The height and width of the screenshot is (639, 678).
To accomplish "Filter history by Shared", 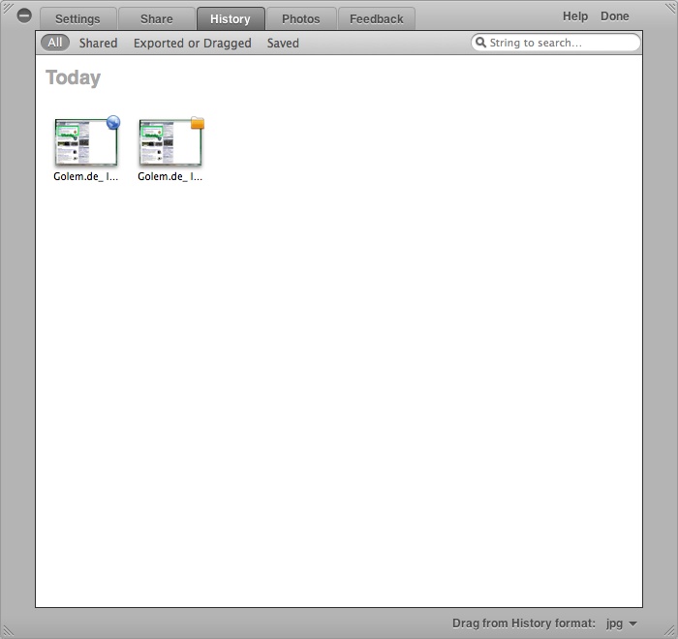I will pyautogui.click(x=98, y=43).
